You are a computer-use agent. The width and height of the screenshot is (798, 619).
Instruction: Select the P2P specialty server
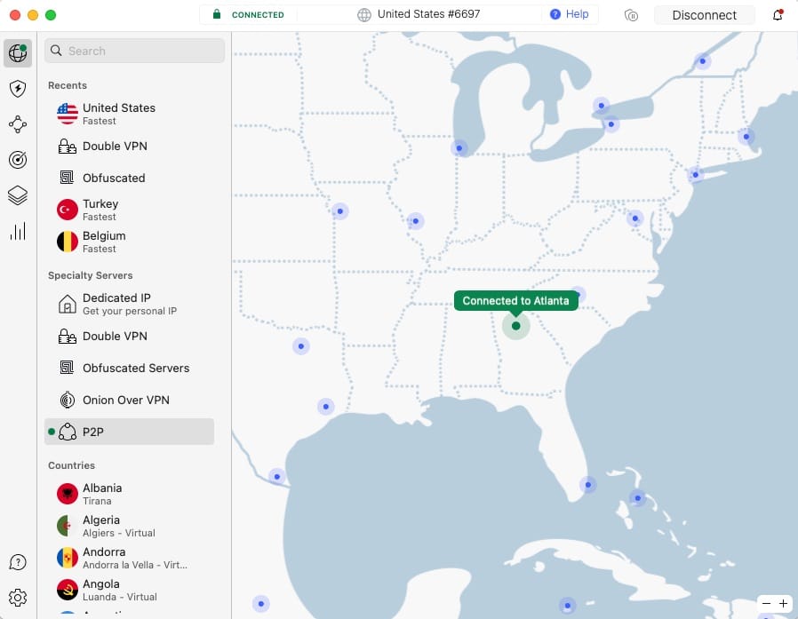(130, 432)
